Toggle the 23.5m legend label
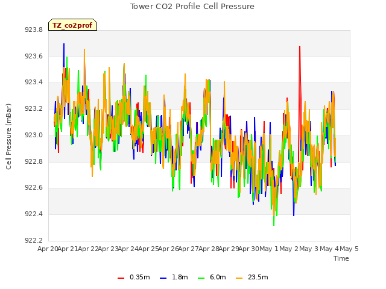Screen dimensions: 386x289 258,277
